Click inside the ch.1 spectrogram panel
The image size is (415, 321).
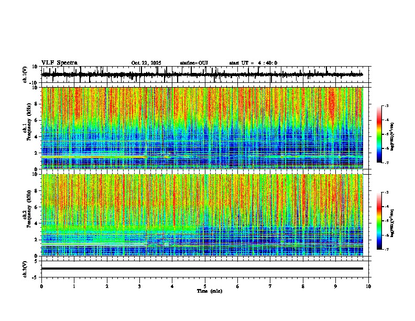click(202, 128)
